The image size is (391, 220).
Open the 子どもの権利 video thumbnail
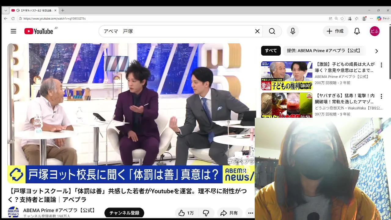pyautogui.click(x=287, y=76)
